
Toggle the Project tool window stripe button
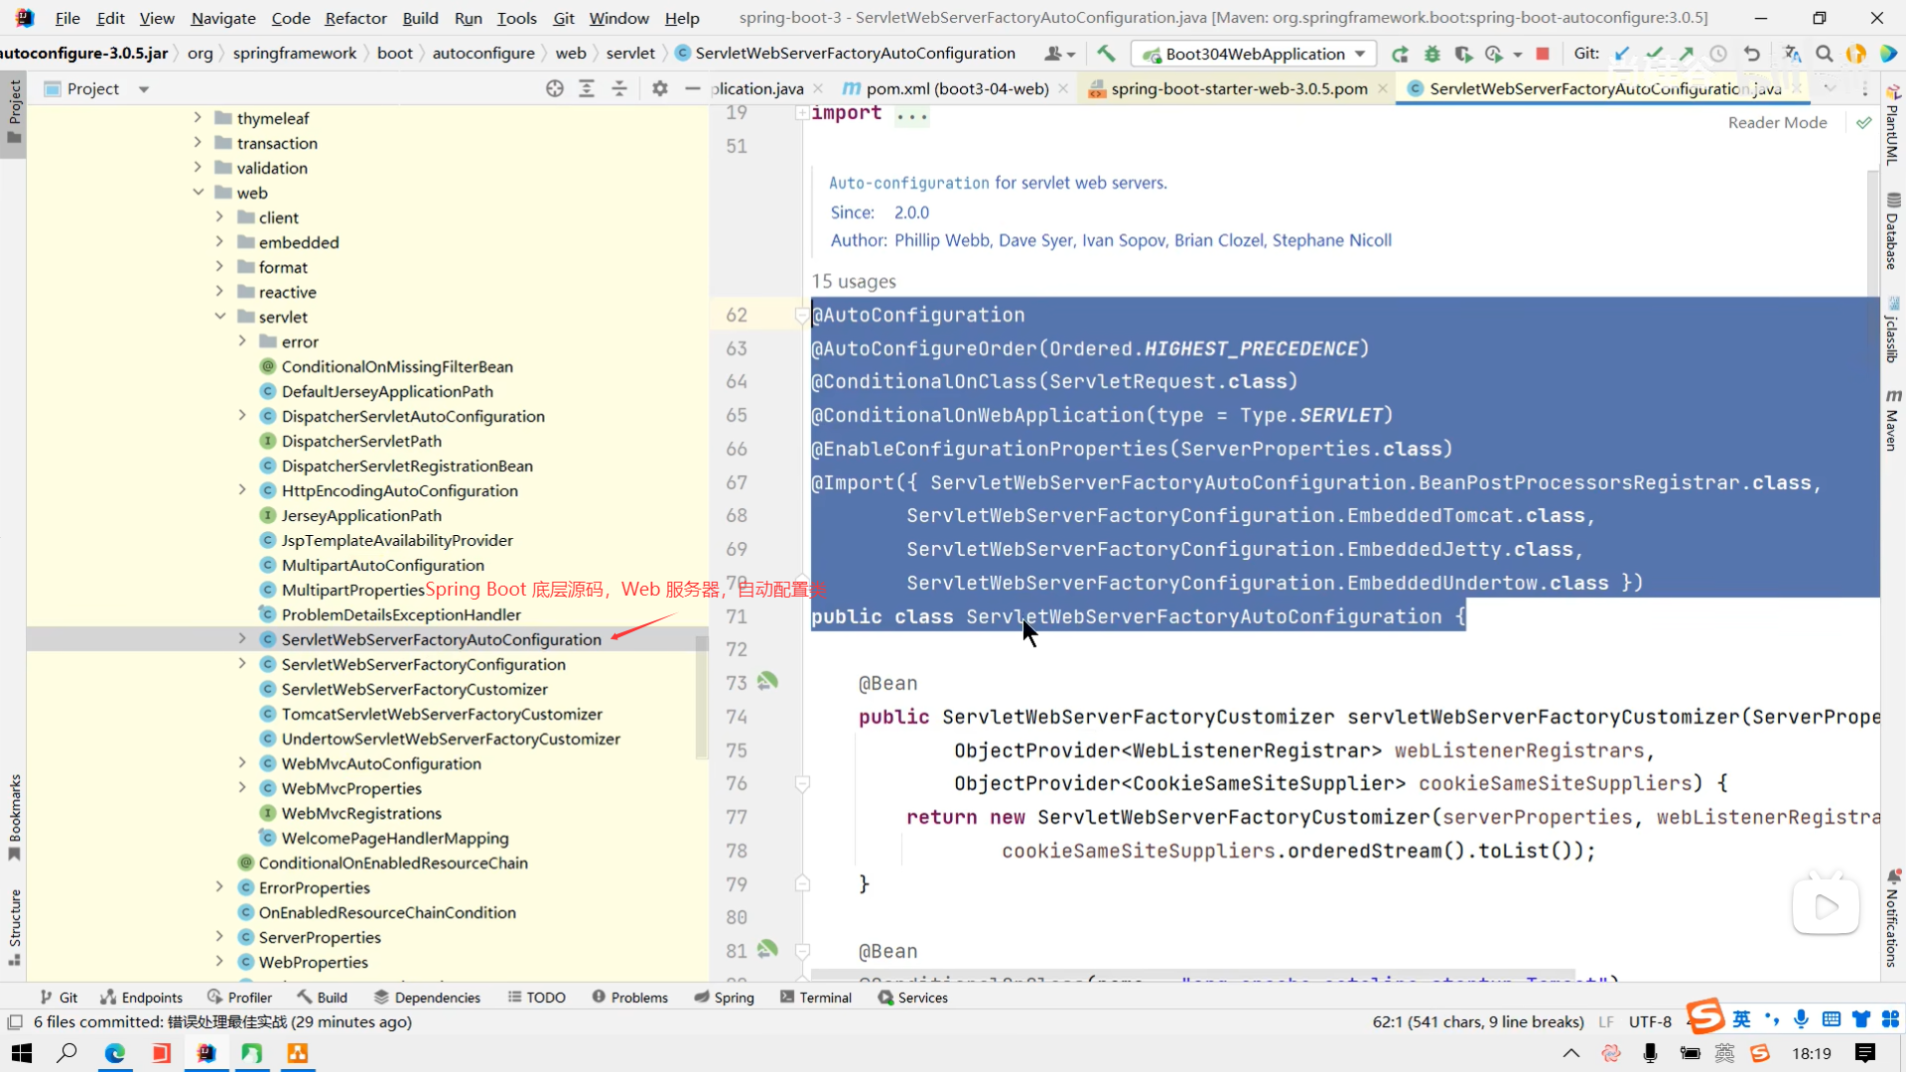[x=14, y=109]
